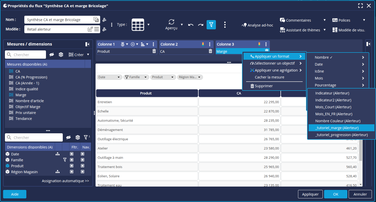Open the Créer dropdown arrow
The width and height of the screenshot is (376, 202).
88,55
